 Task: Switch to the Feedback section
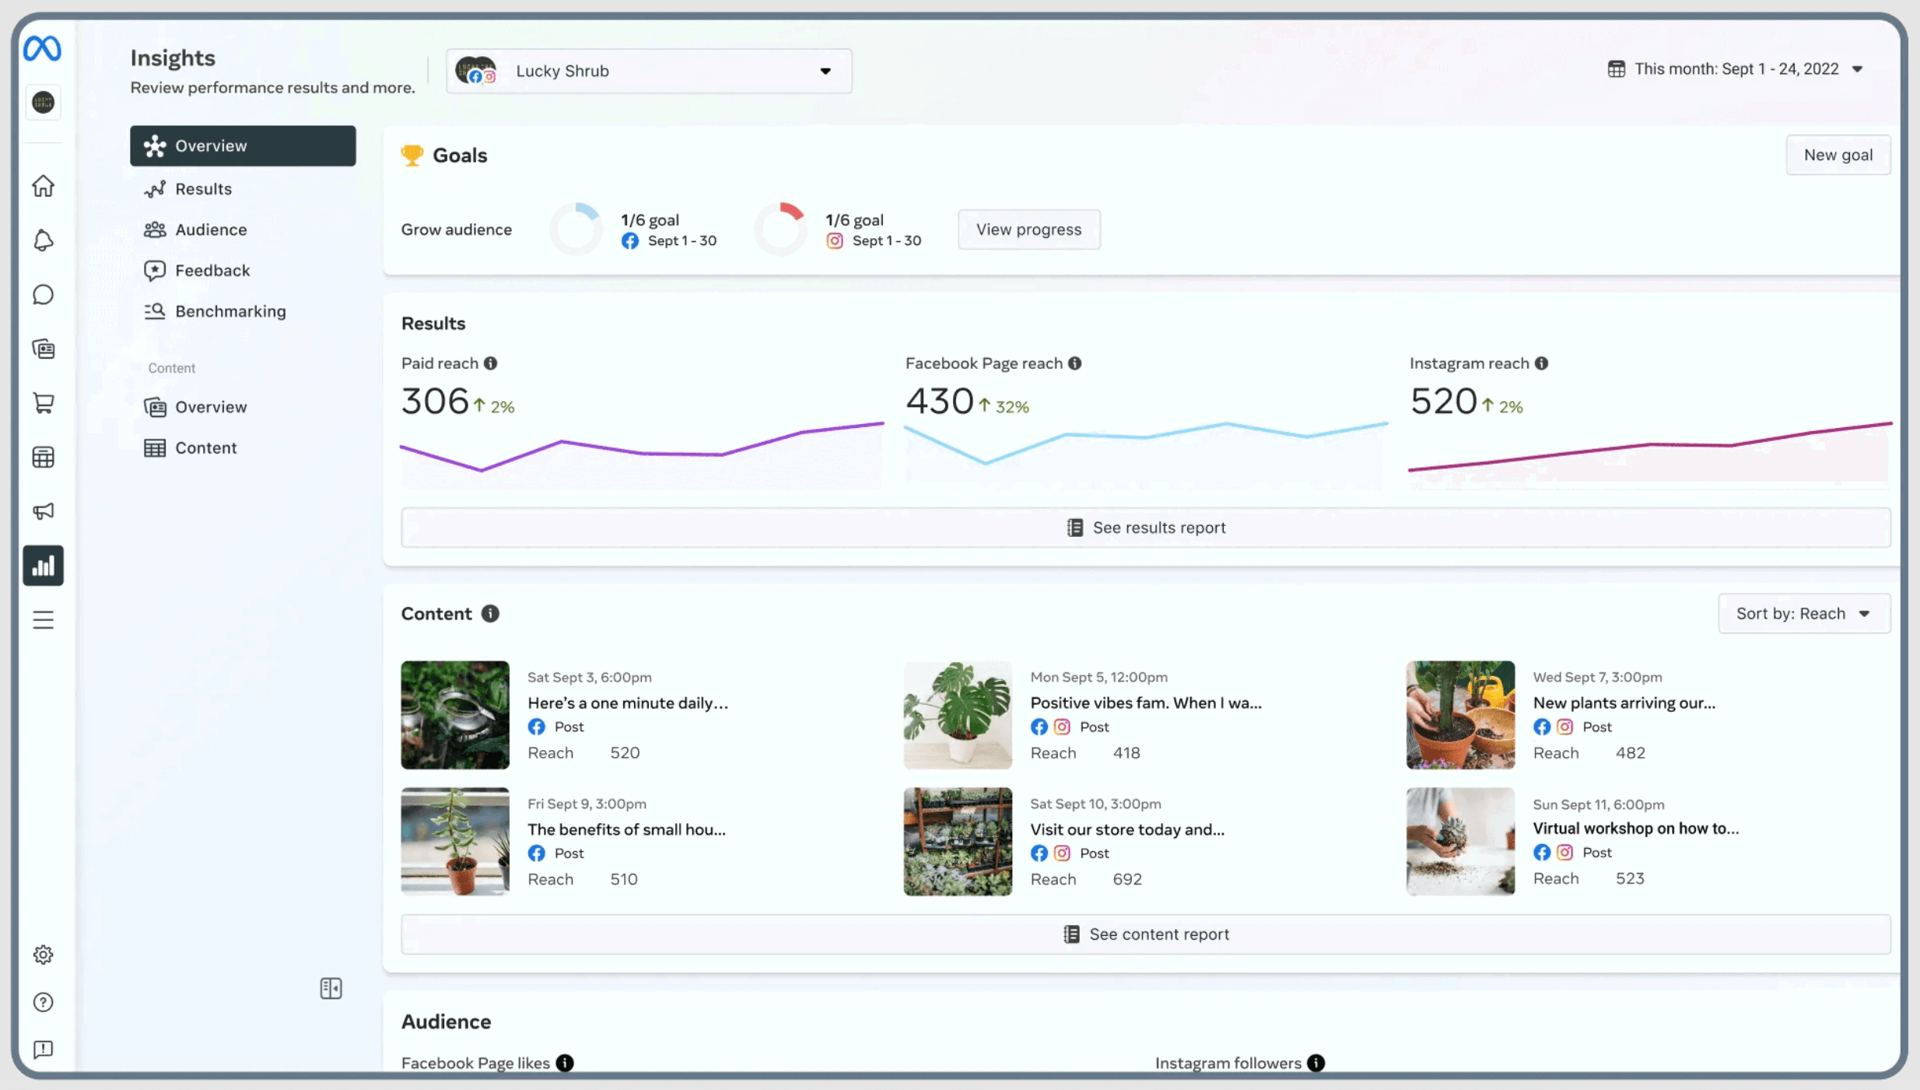[212, 270]
